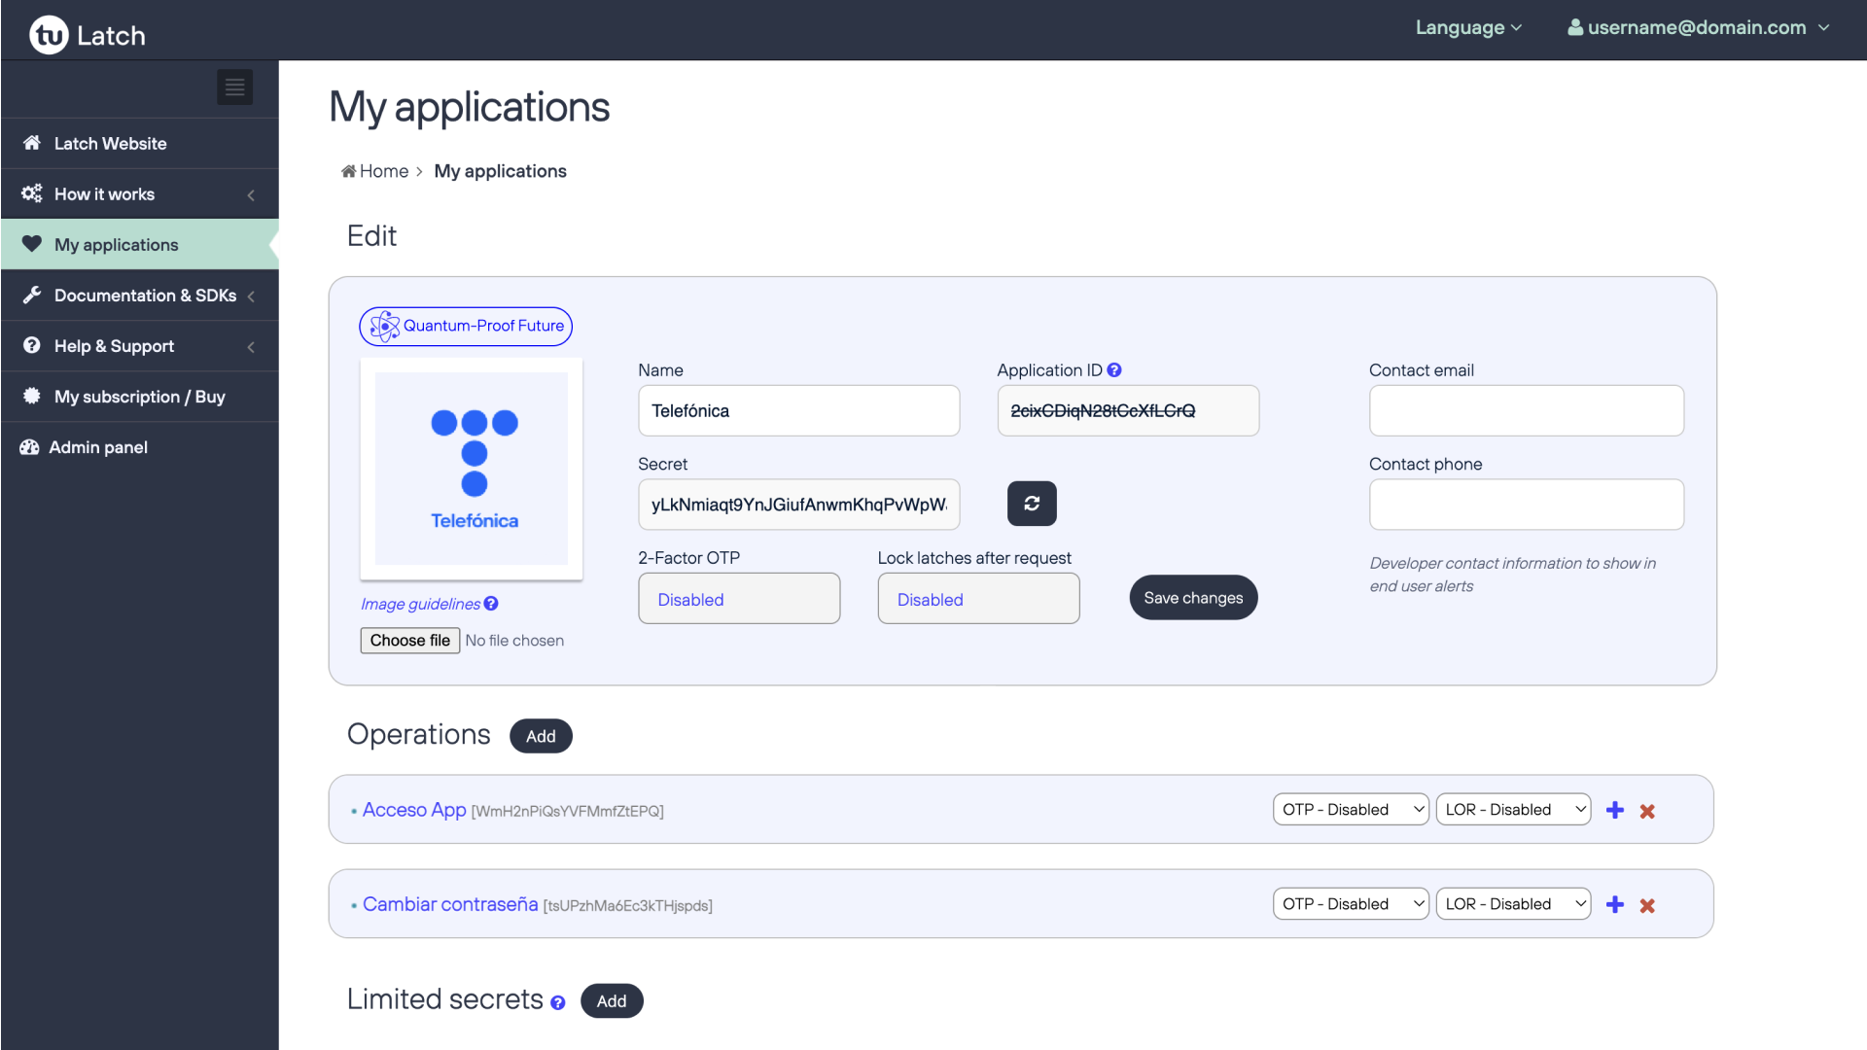Toggle OTP dropdown for Acceso App operation
This screenshot has height=1050, width=1867.
tap(1349, 809)
